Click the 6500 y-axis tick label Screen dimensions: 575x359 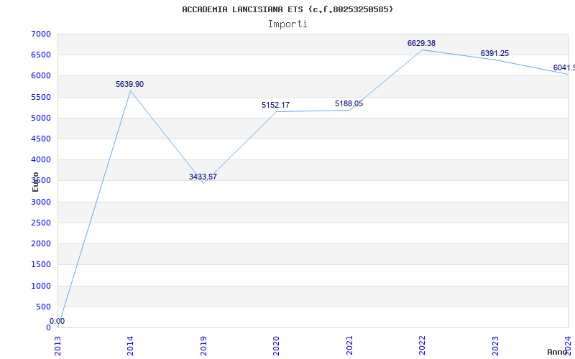[x=41, y=55]
